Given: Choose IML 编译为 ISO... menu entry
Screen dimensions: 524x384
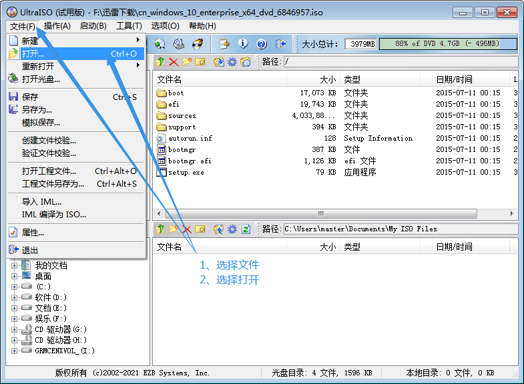Looking at the screenshot, I should [76, 215].
